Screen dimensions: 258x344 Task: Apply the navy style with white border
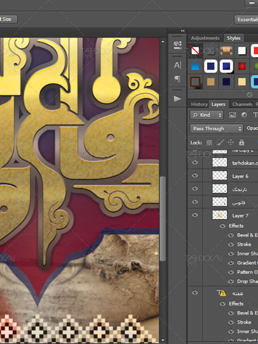pyautogui.click(x=211, y=66)
